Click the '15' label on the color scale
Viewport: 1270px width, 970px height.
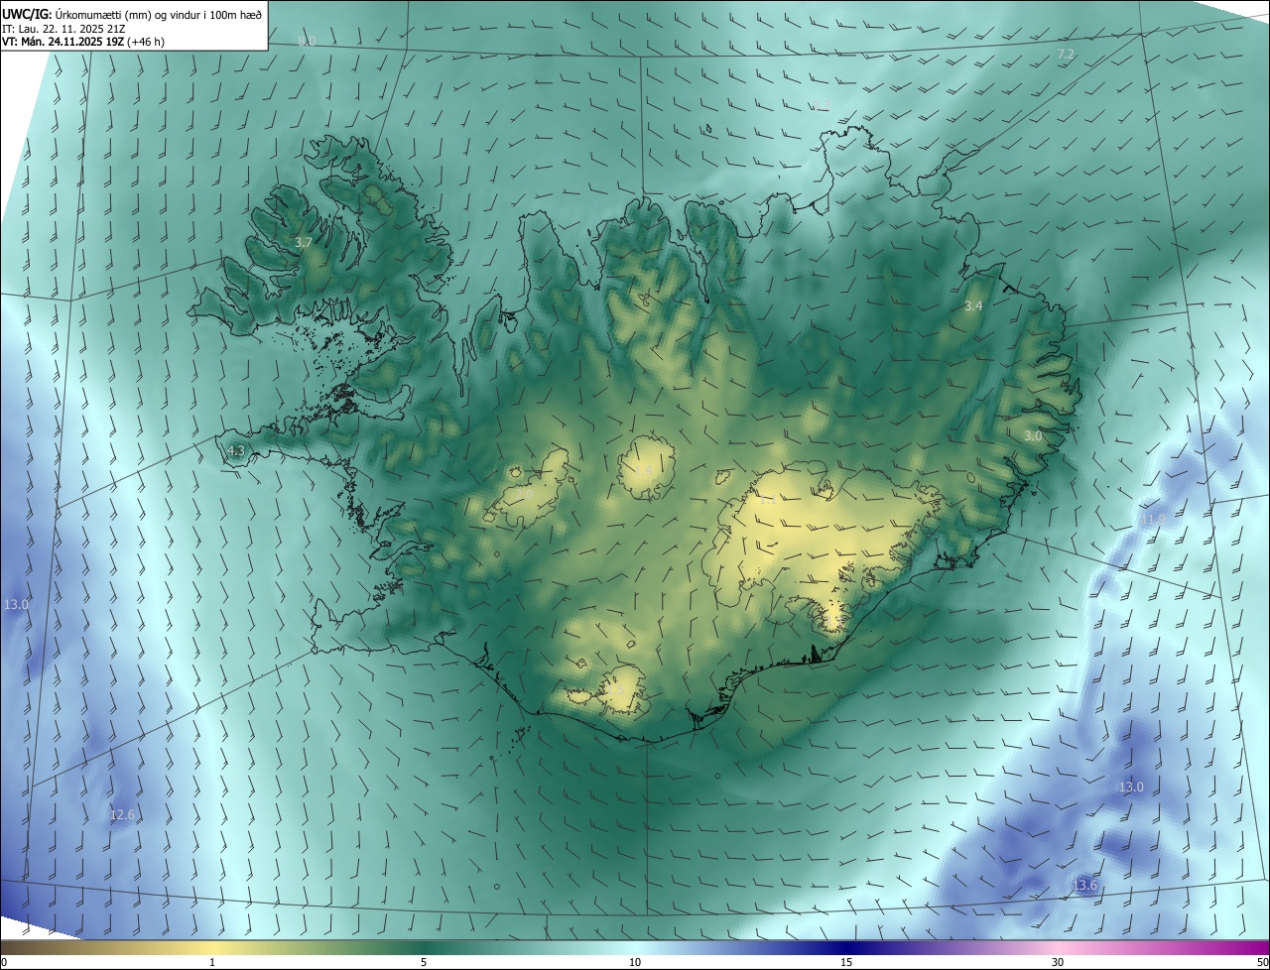[x=846, y=962]
